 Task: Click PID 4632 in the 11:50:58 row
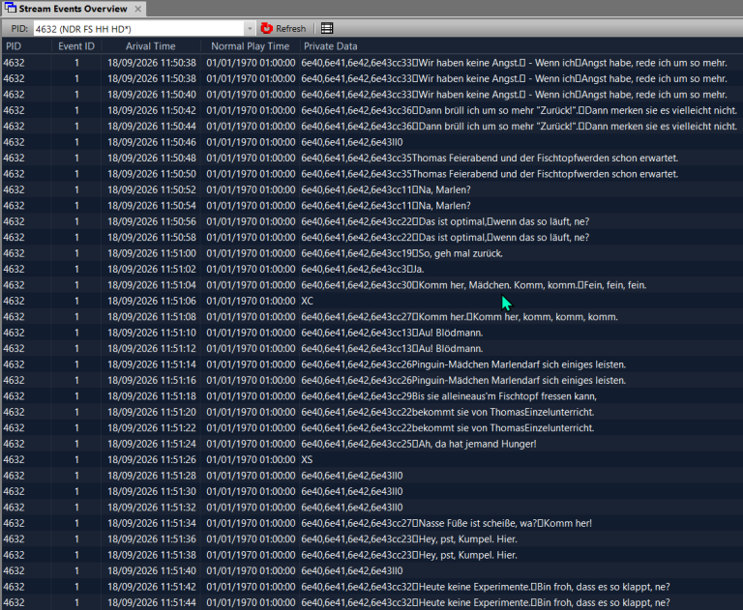(14, 237)
